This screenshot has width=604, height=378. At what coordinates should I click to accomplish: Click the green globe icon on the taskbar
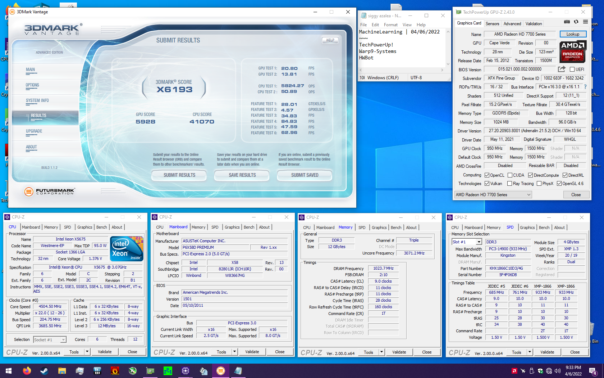click(133, 370)
